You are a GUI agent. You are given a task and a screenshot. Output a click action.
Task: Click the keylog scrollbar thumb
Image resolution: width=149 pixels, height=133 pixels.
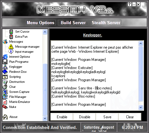140,74
